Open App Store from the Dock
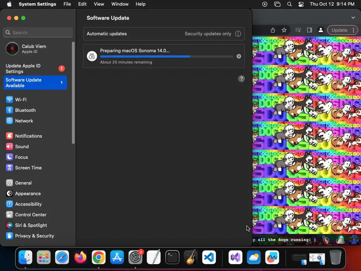 coord(117,257)
